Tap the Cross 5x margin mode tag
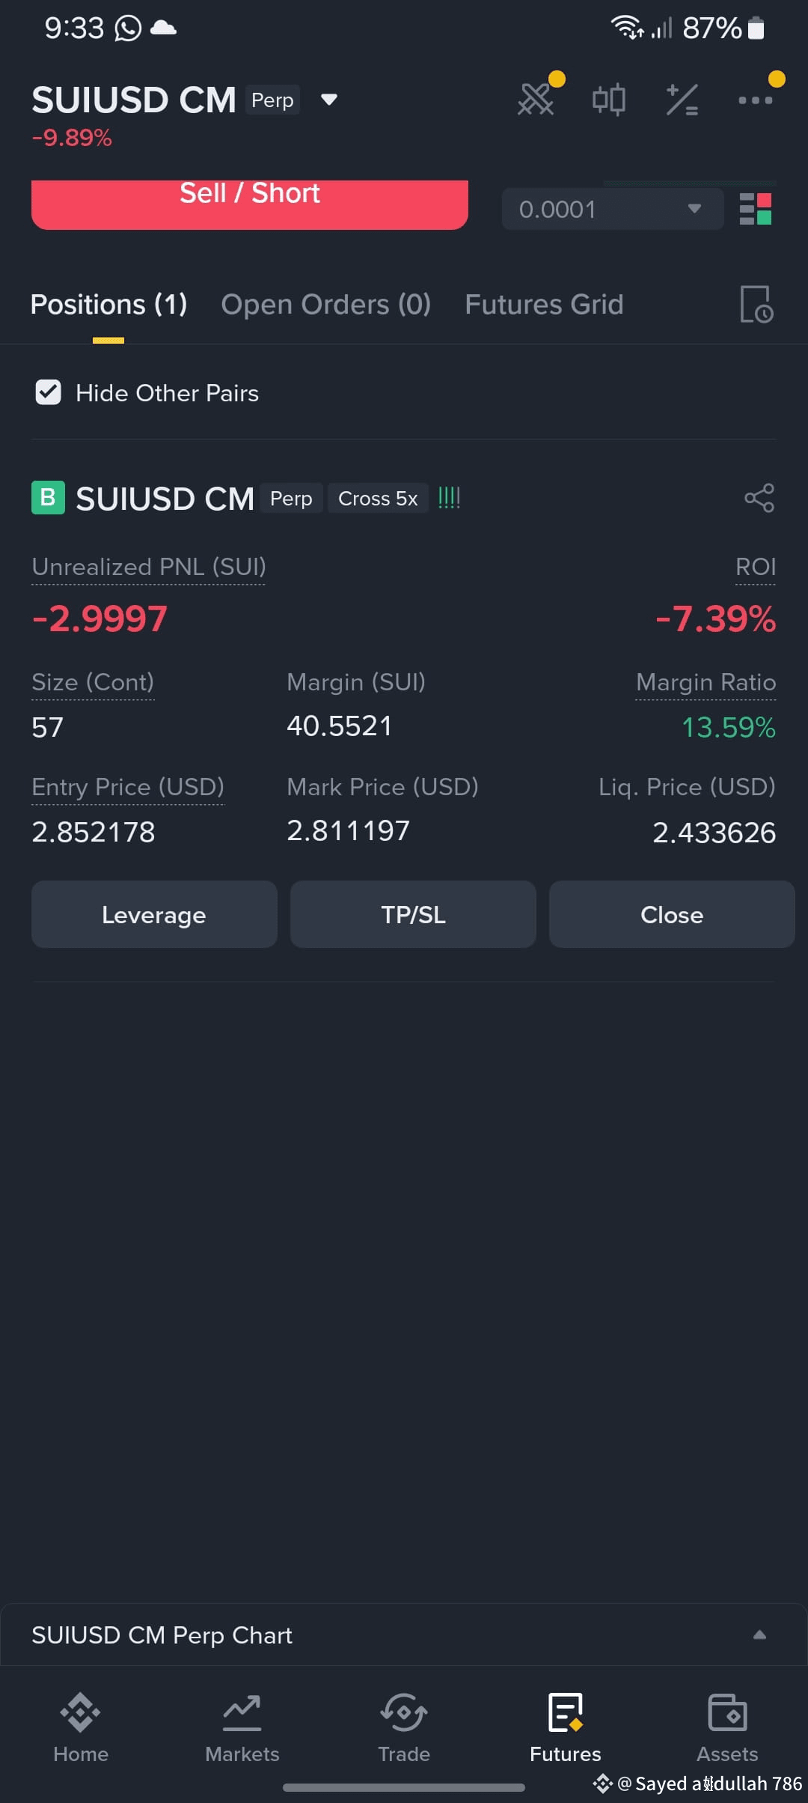The height and width of the screenshot is (1803, 808). [x=378, y=498]
